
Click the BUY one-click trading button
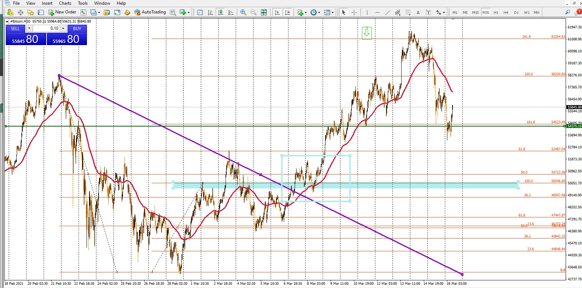point(77,28)
